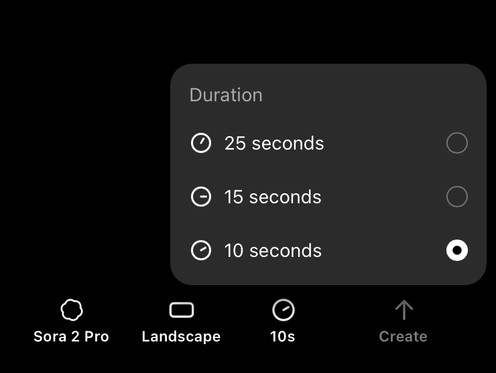Click the Sora 2 Pro cloud icon
This screenshot has width=496, height=373.
[x=72, y=310]
